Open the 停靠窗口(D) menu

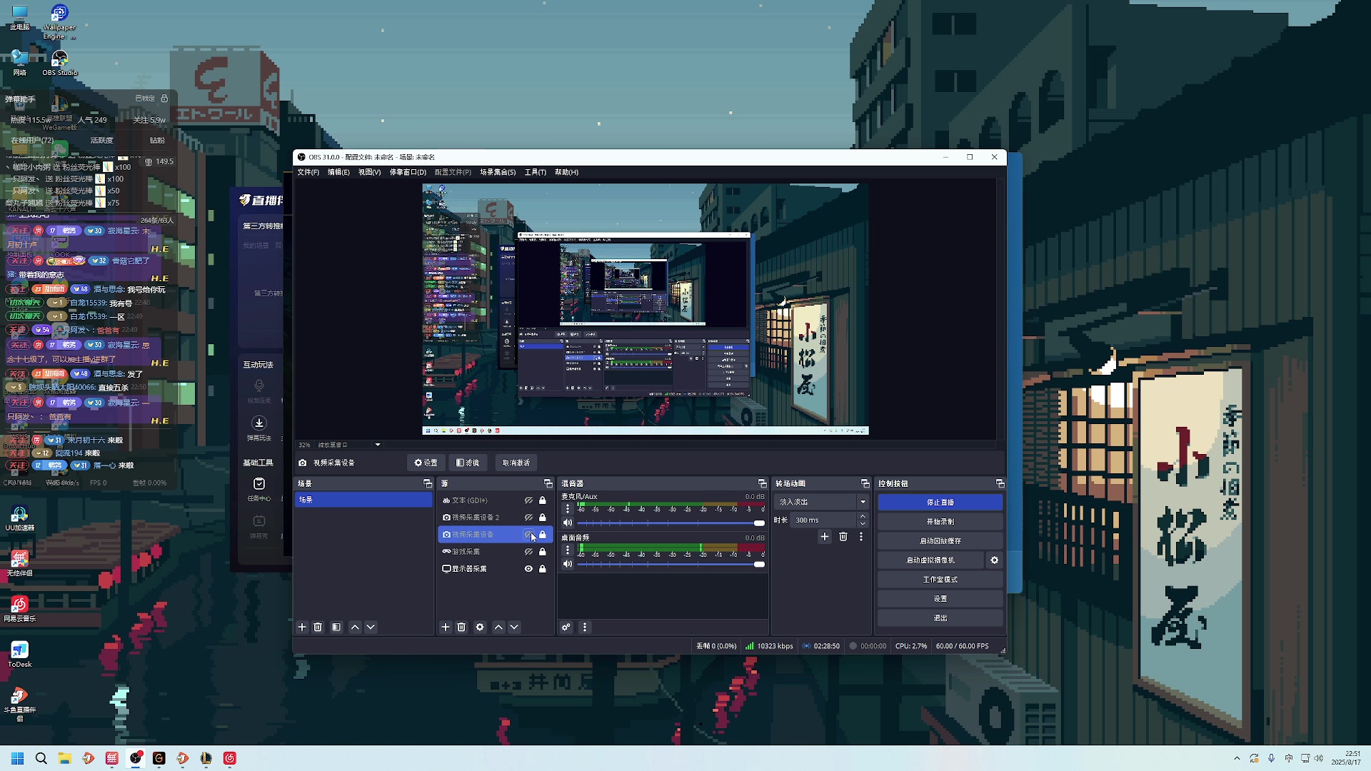(408, 172)
